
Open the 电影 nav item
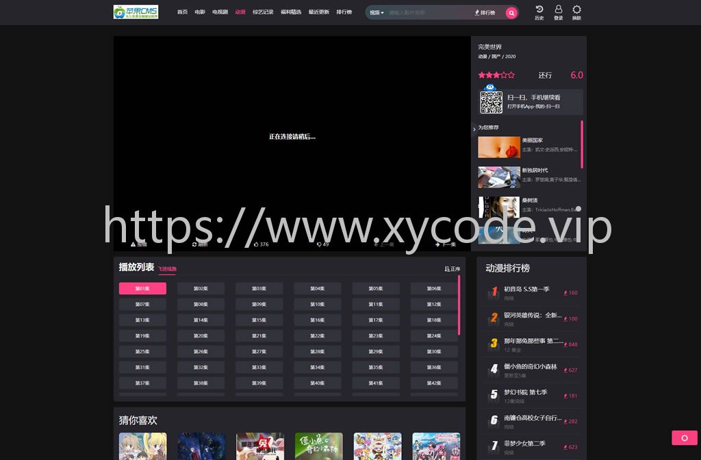coord(200,12)
